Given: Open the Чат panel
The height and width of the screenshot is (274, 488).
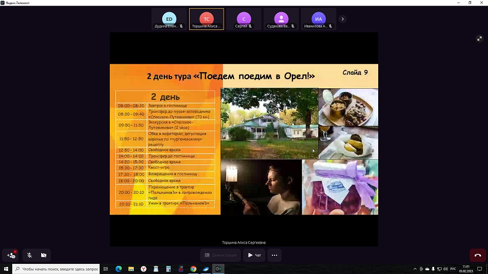Looking at the screenshot, I should point(254,255).
